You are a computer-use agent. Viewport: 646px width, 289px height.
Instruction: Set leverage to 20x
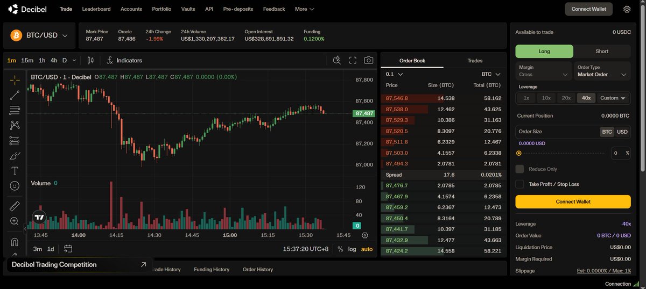[566, 98]
